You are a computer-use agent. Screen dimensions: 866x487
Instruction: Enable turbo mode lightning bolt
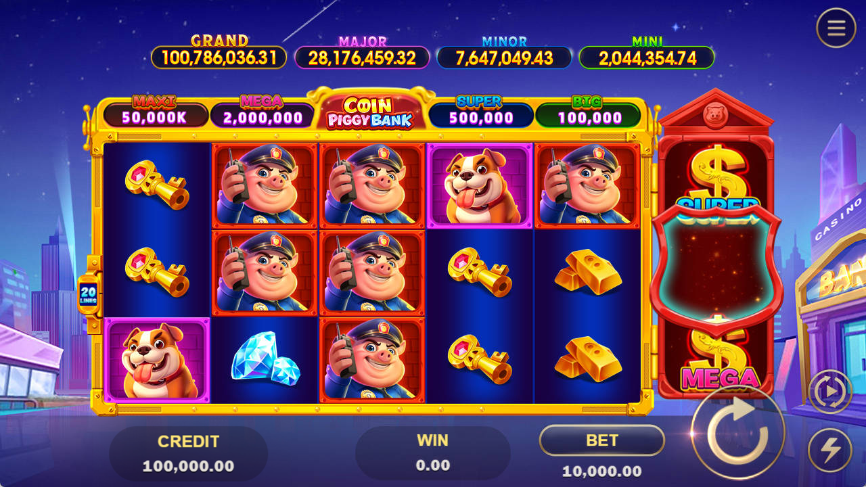pos(830,450)
